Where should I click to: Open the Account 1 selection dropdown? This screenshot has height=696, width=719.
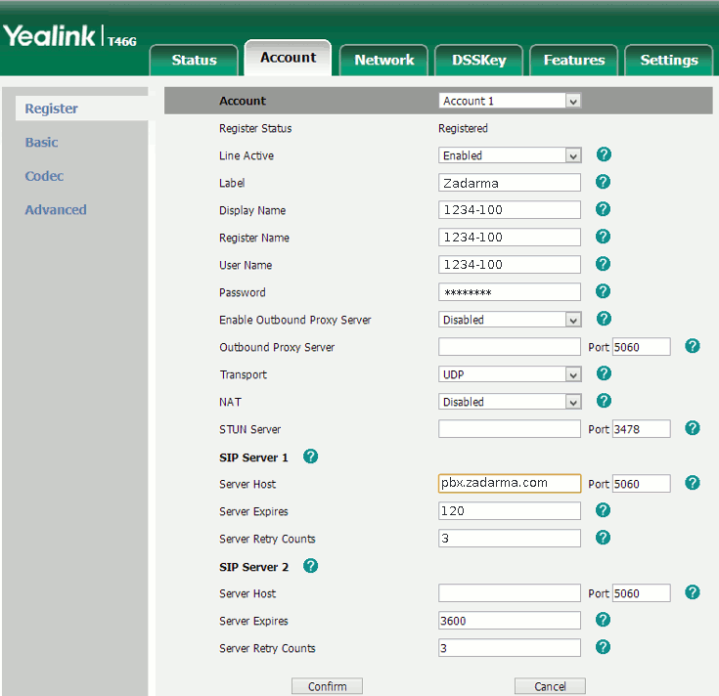(x=510, y=101)
